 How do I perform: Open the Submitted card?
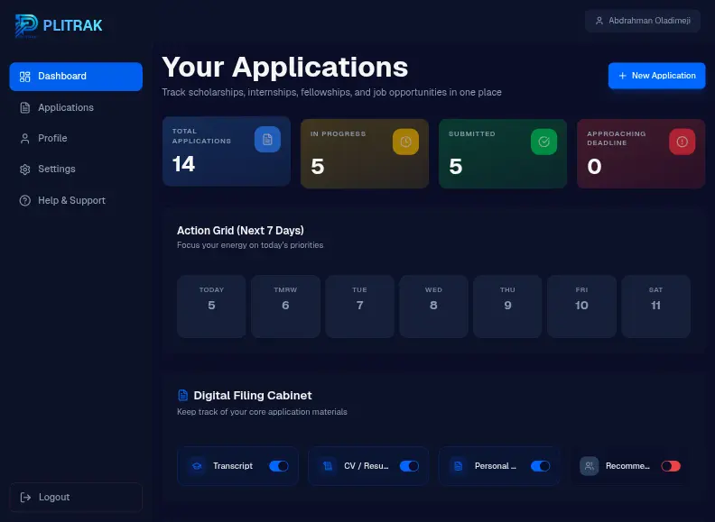coord(503,154)
